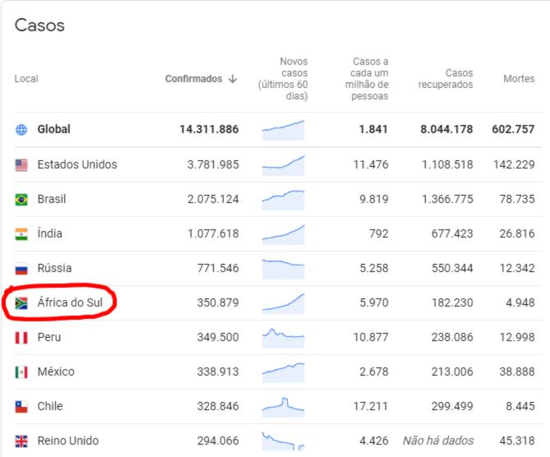Open the Brasil new cases sparkline chart
This screenshot has height=457, width=550.
point(283,199)
